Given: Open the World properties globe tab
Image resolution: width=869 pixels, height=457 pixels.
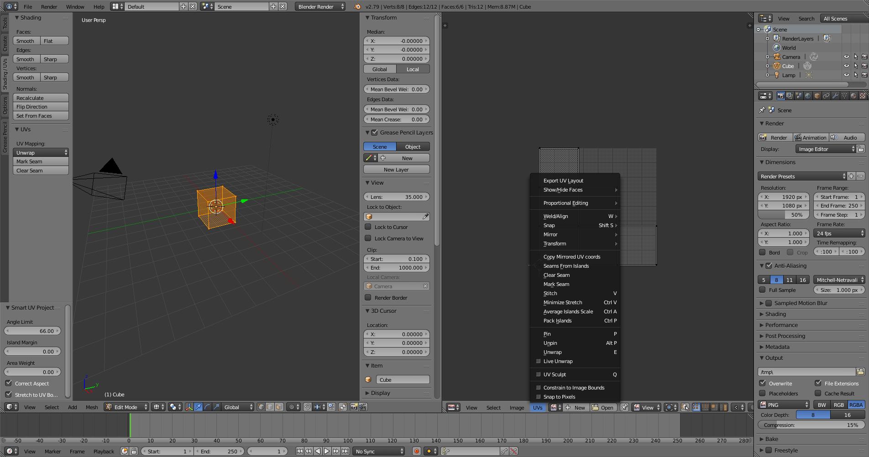Looking at the screenshot, I should pos(808,96).
